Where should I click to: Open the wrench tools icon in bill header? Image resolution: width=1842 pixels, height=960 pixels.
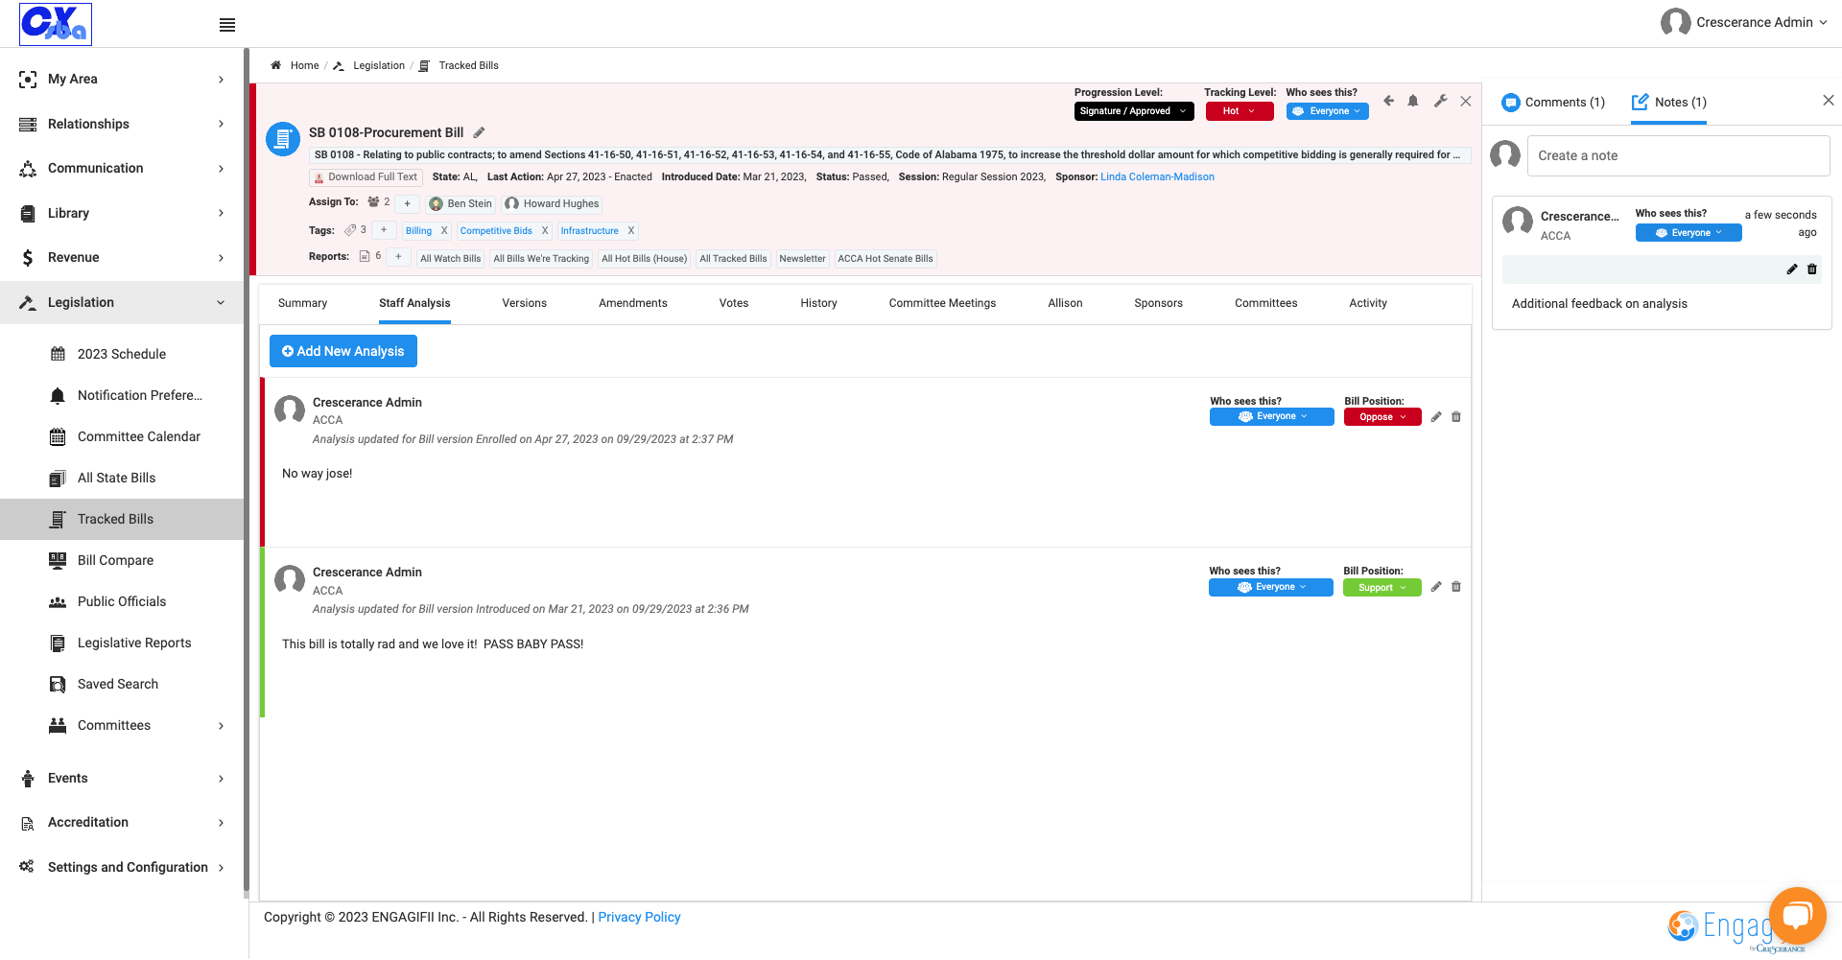[1440, 101]
